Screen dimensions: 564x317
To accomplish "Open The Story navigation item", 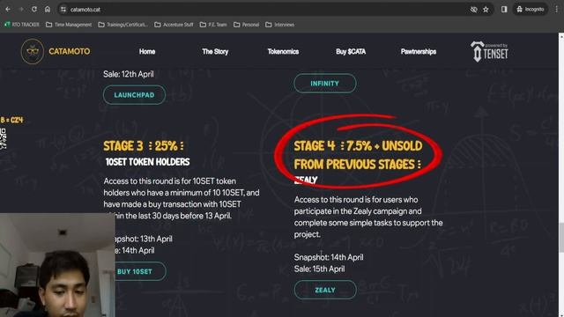I will 215,52.
